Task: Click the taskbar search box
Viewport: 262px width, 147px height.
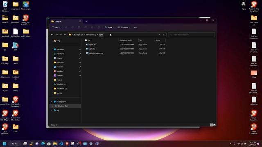Action: pos(15,144)
